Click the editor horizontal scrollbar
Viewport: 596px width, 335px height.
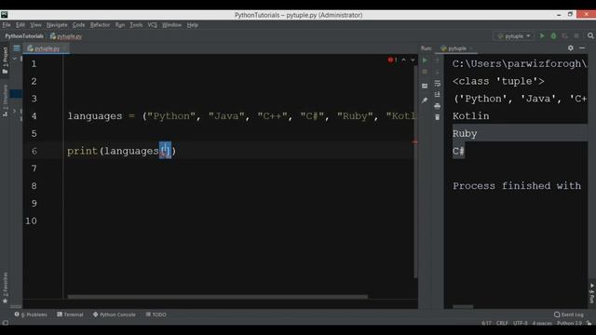(x=217, y=297)
